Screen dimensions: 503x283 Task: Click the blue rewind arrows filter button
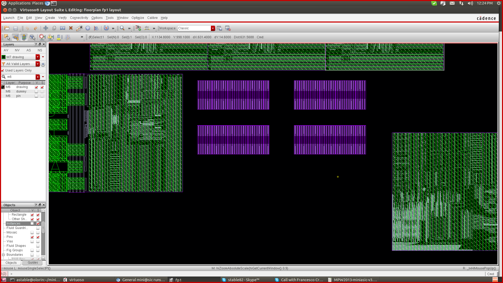click(43, 64)
